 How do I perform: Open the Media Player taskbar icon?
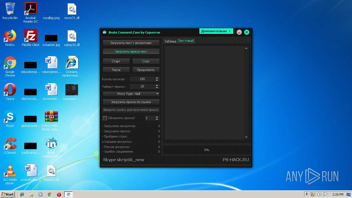coord(40,194)
